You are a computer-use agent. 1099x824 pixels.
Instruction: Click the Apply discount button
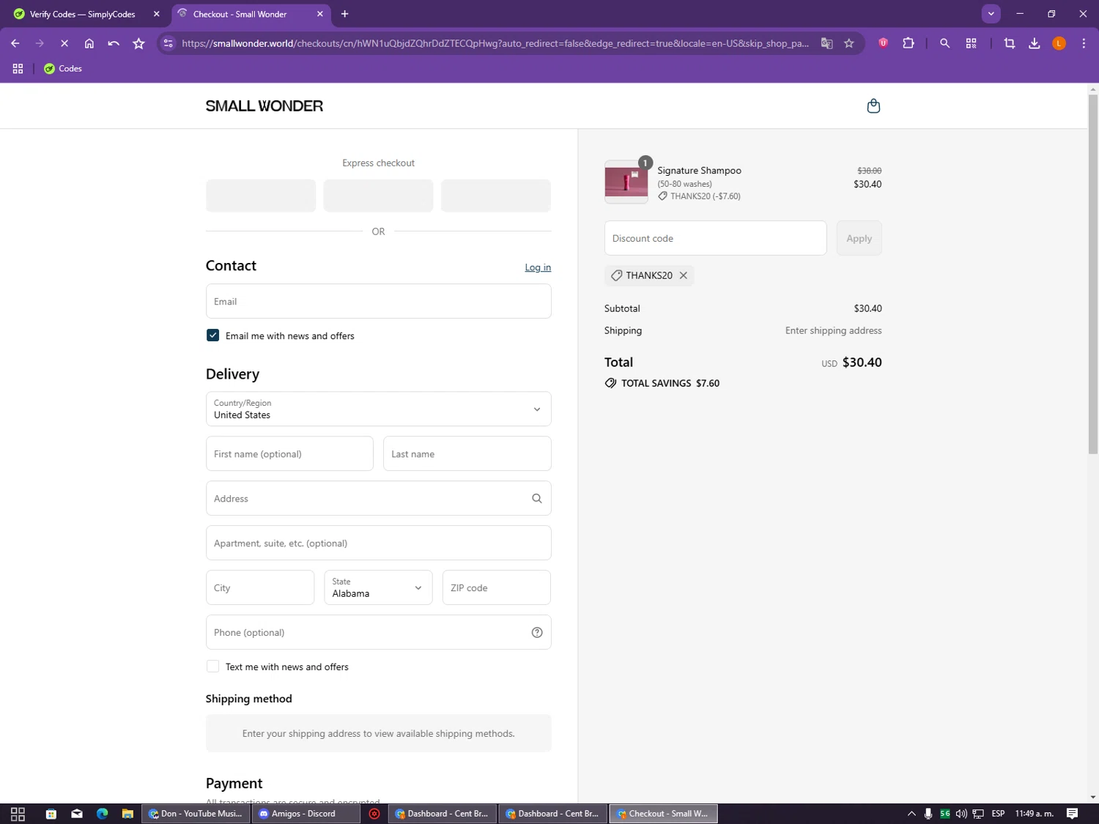[x=859, y=238]
